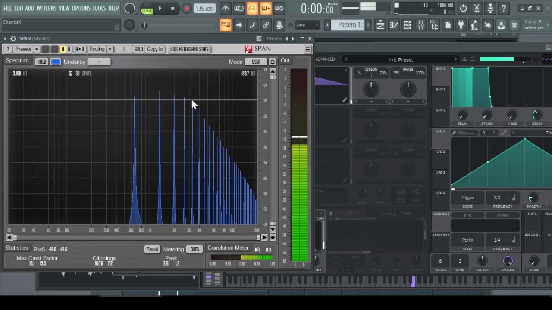Screen dimensions: 552x310
Task: Toggle wait for input icon
Action: (239, 8)
